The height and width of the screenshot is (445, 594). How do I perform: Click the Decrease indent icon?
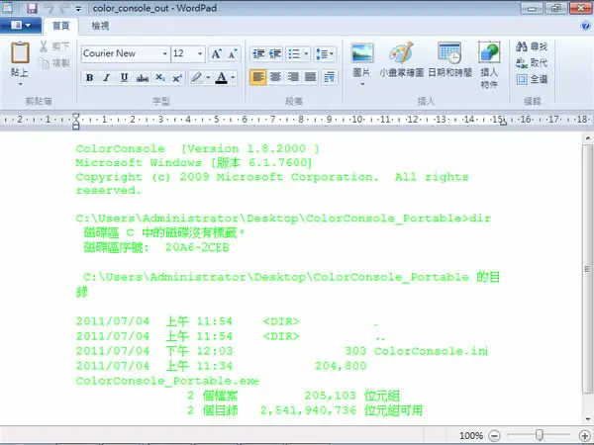(x=258, y=54)
